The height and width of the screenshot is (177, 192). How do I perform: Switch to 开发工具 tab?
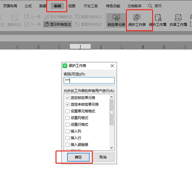tap(91, 6)
